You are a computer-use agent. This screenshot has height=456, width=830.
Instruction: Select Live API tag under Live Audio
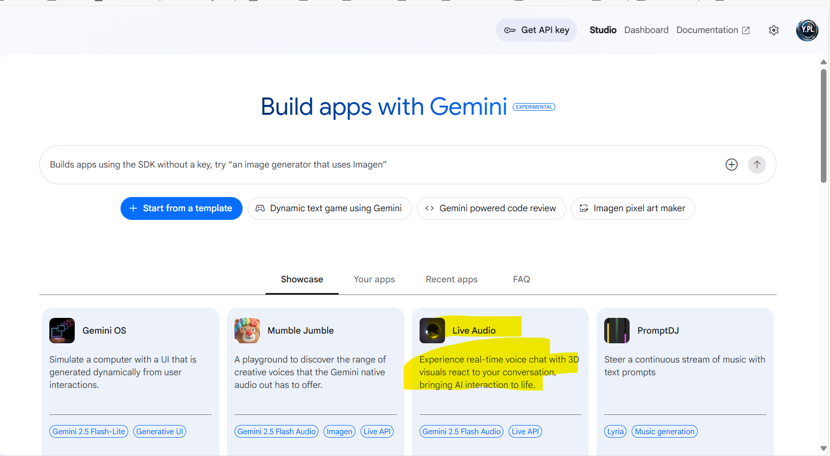tap(525, 432)
